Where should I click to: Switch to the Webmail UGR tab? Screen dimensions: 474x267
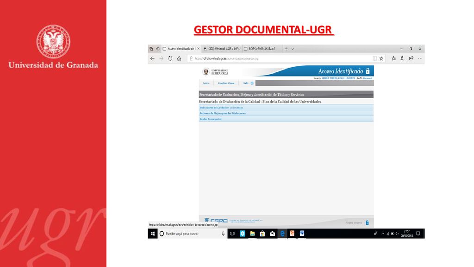pyautogui.click(x=222, y=49)
